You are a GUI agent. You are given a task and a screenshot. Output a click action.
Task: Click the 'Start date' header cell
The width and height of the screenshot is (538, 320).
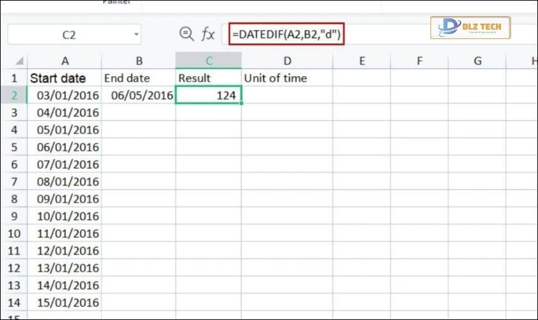65,78
